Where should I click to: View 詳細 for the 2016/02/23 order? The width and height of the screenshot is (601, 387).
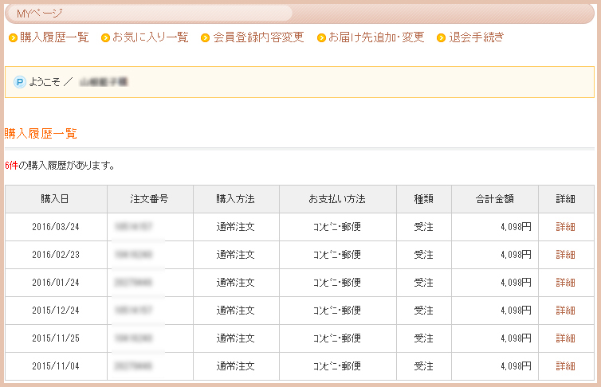(565, 255)
